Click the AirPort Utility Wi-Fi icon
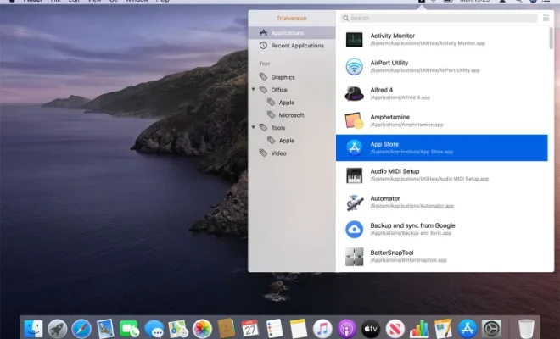 pos(355,66)
